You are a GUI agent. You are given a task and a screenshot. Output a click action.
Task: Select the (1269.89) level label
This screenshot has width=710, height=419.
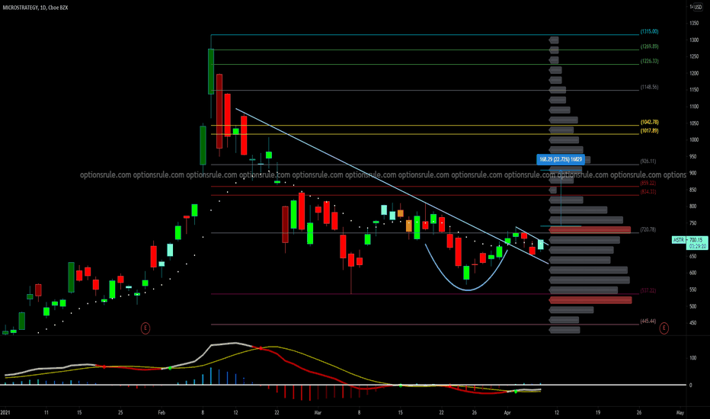(649, 46)
